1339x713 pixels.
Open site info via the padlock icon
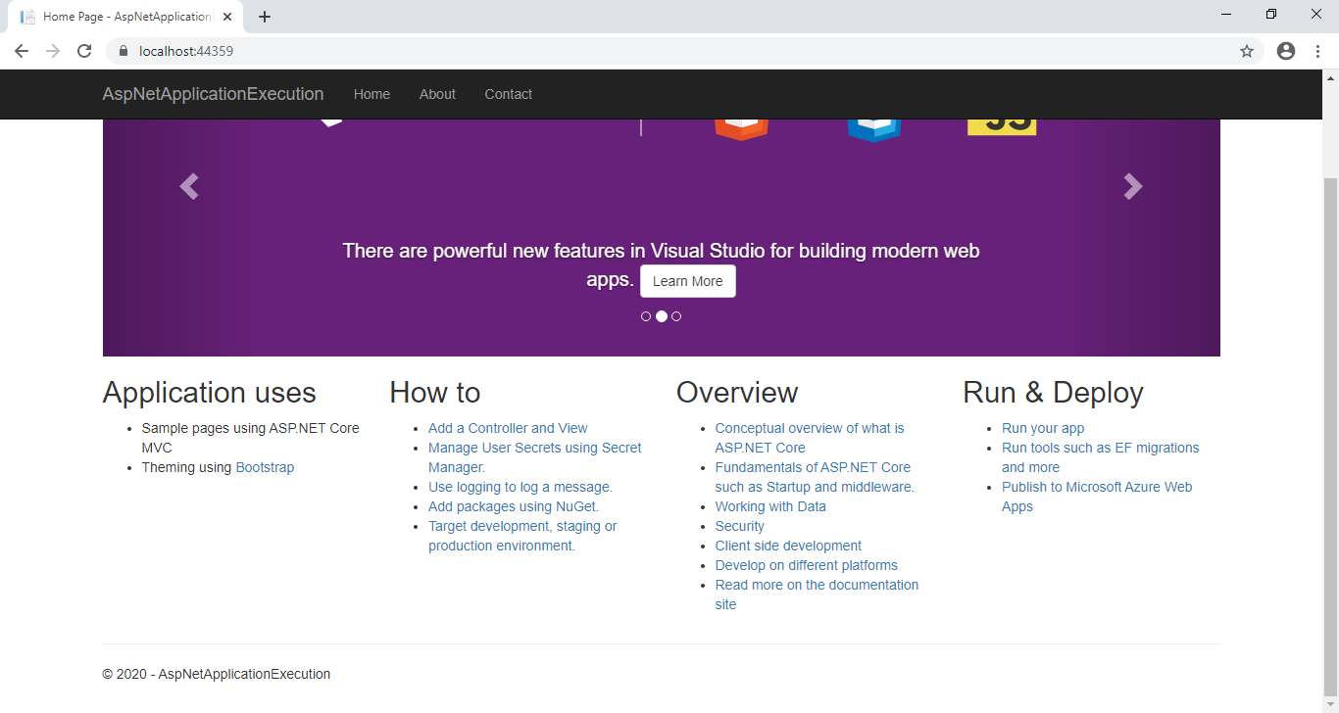pos(123,50)
